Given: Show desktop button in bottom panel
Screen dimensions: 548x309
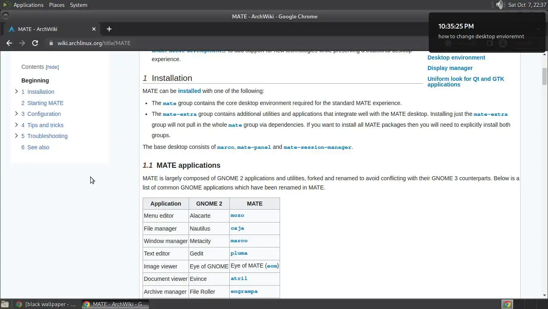Looking at the screenshot, I should (x=4, y=305).
